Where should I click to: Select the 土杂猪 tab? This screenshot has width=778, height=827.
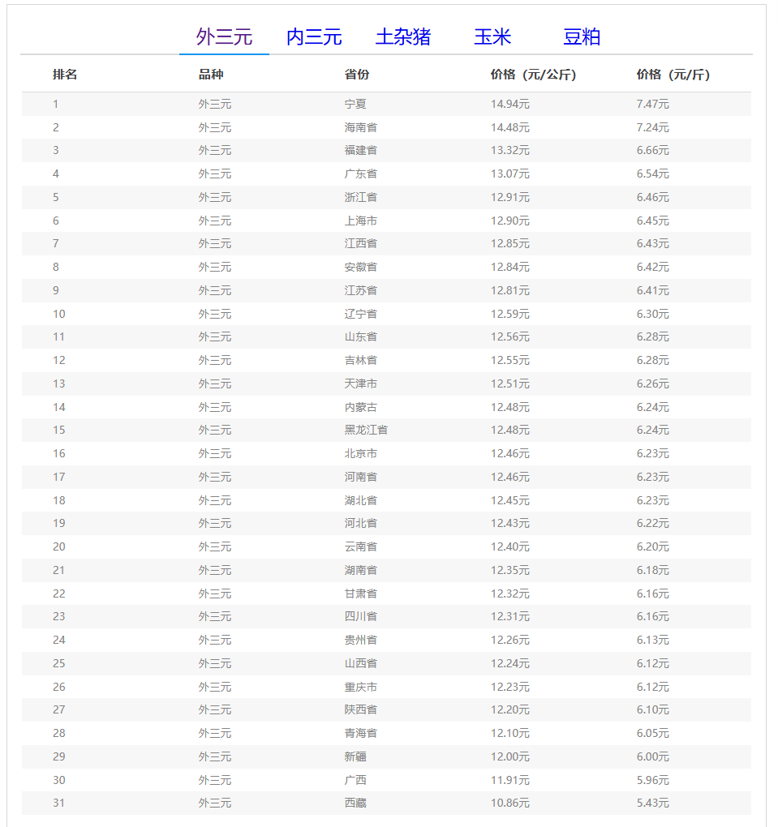coord(403,37)
